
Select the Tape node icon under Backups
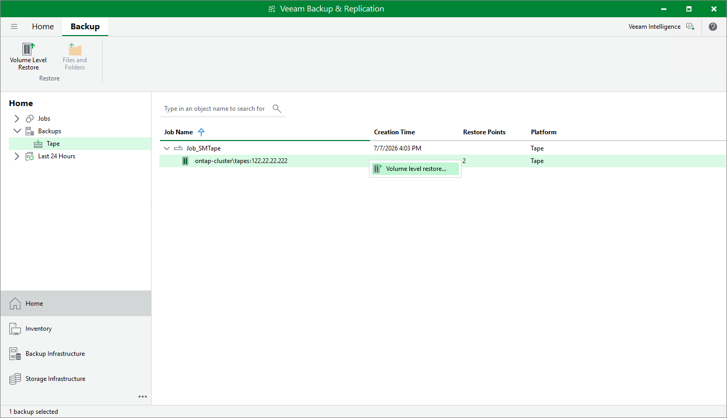39,144
